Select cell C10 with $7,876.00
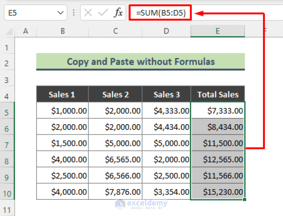The width and height of the screenshot is (283, 216). tap(115, 191)
